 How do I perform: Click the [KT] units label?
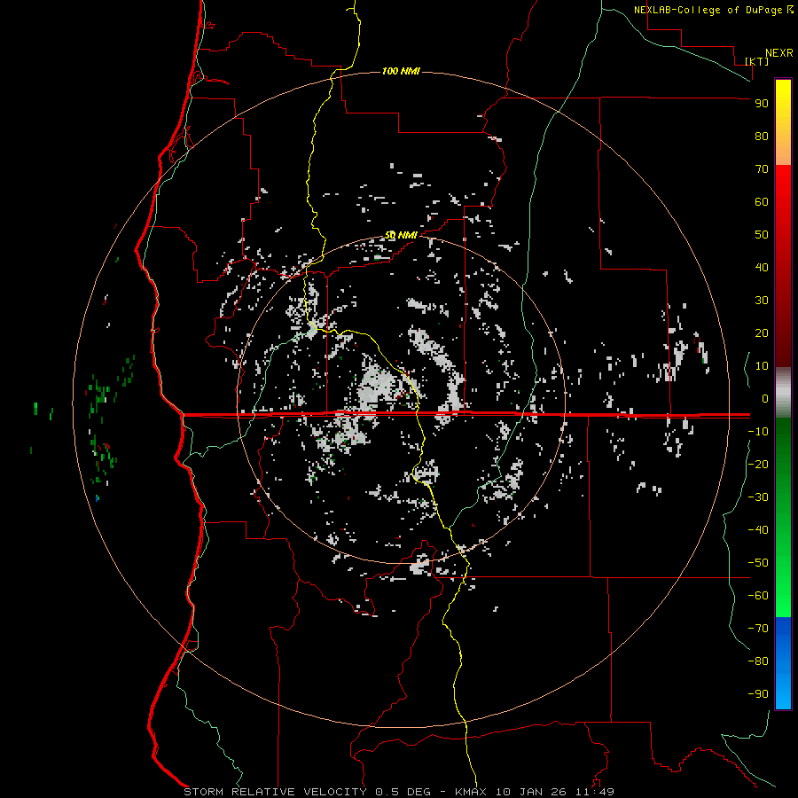(756, 61)
